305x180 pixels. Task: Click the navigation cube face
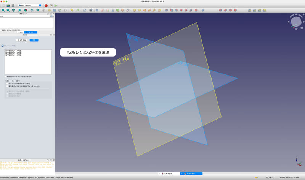click(296, 22)
